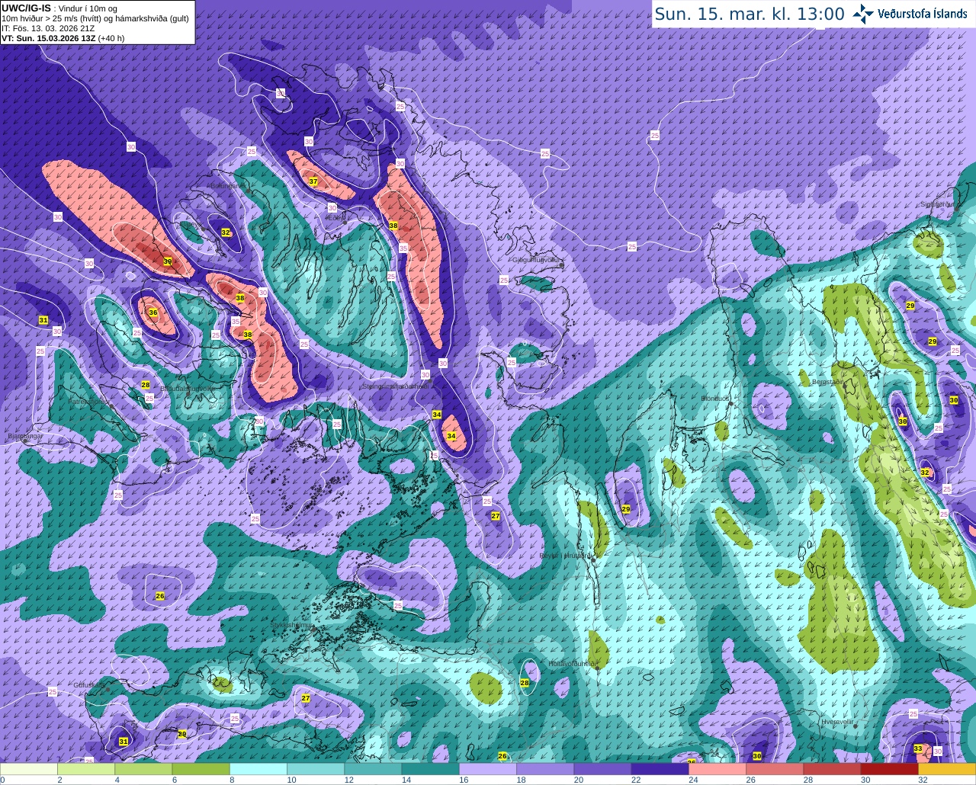Select the 28–30 m/s red legend swatch
The height and width of the screenshot is (785, 976).
[832, 770]
